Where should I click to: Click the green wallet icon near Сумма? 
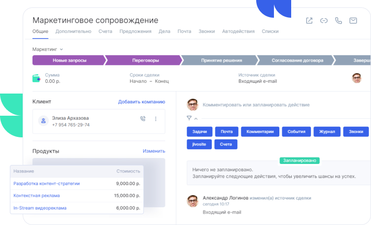pyautogui.click(x=37, y=78)
